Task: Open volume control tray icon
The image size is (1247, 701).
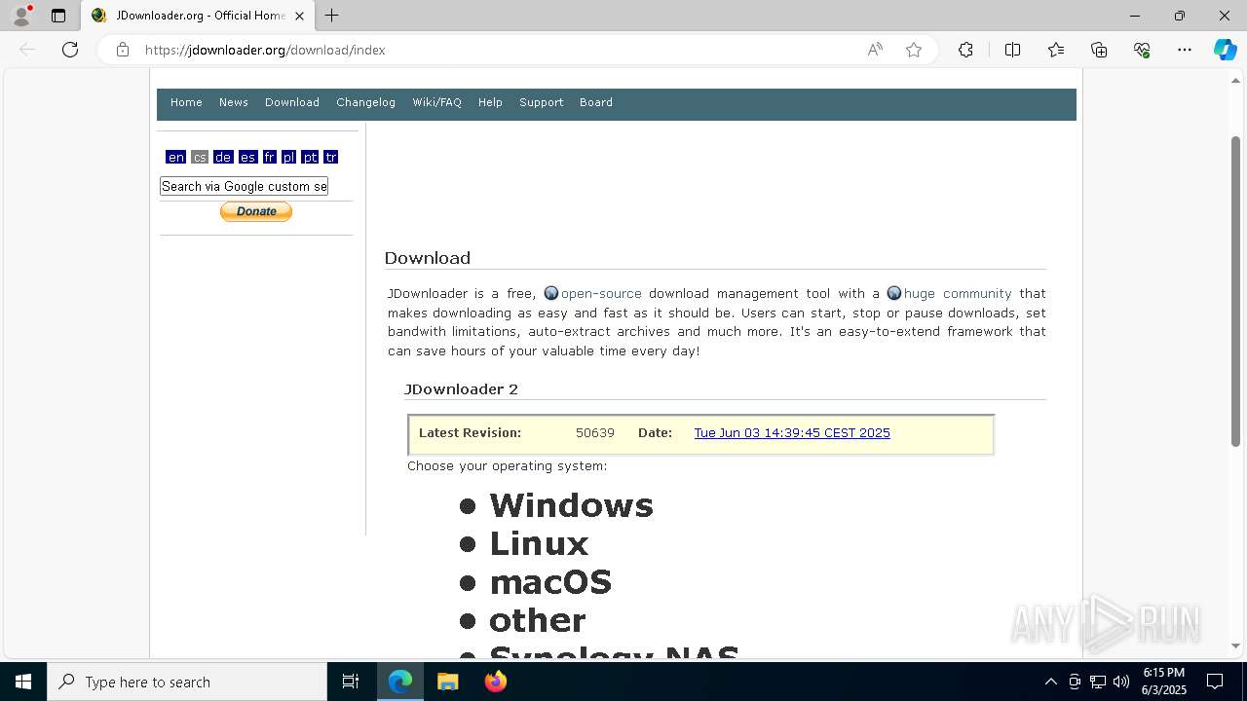Action: [x=1120, y=682]
